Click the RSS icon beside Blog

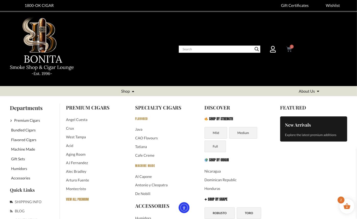[x=11, y=211]
